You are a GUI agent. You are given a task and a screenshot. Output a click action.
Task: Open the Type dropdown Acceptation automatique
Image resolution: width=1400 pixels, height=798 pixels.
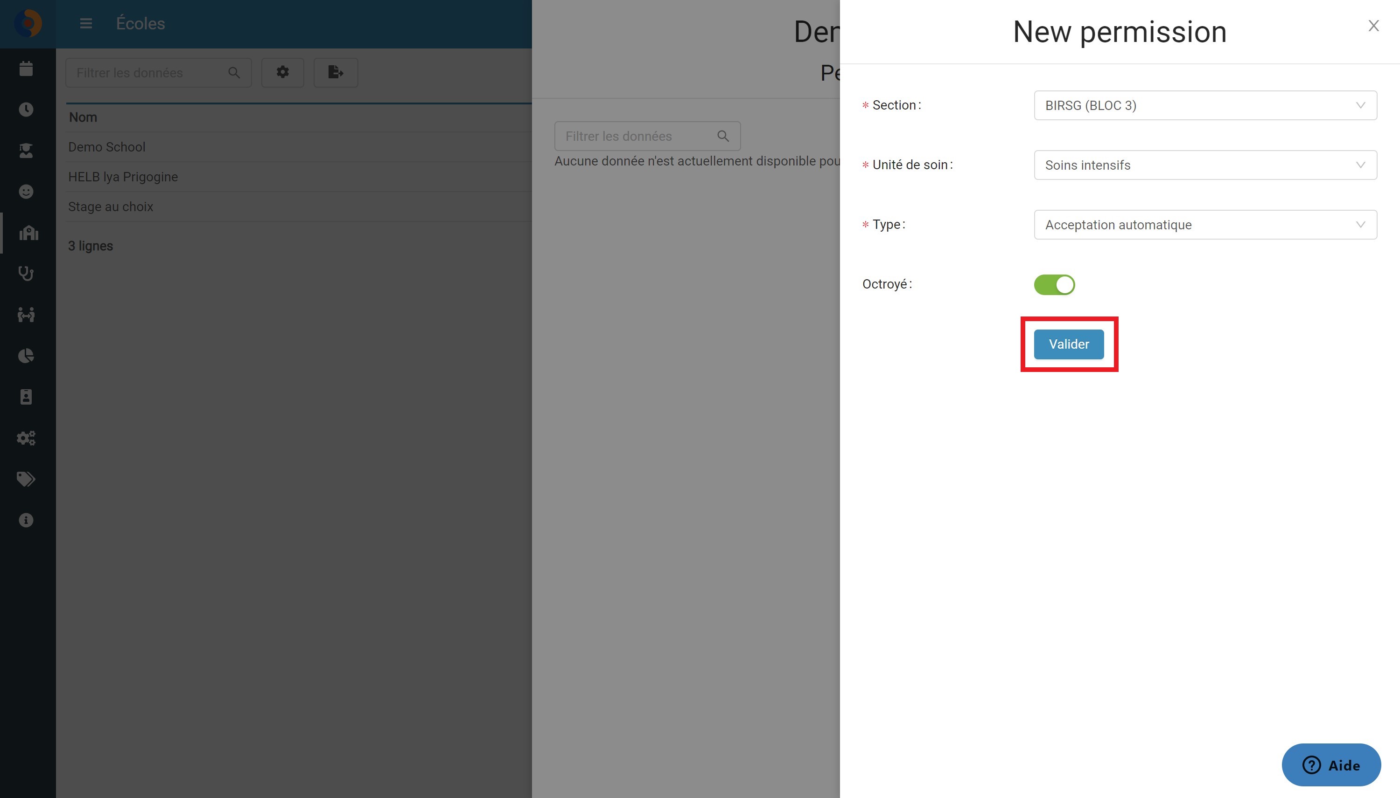[x=1205, y=225]
